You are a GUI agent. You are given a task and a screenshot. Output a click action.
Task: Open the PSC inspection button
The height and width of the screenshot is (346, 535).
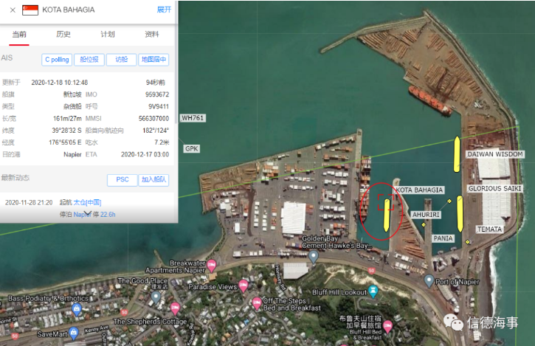click(x=122, y=180)
